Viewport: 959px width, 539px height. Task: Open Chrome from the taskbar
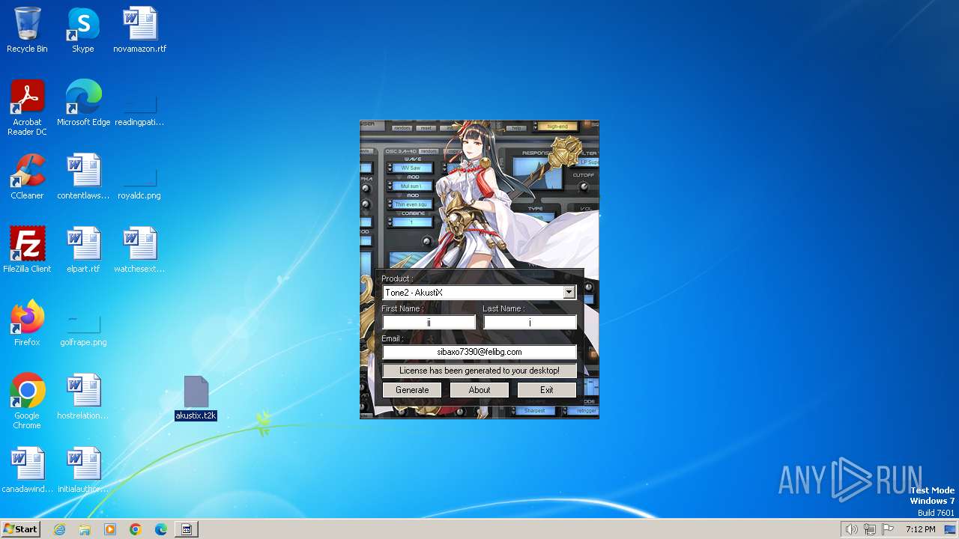(136, 529)
